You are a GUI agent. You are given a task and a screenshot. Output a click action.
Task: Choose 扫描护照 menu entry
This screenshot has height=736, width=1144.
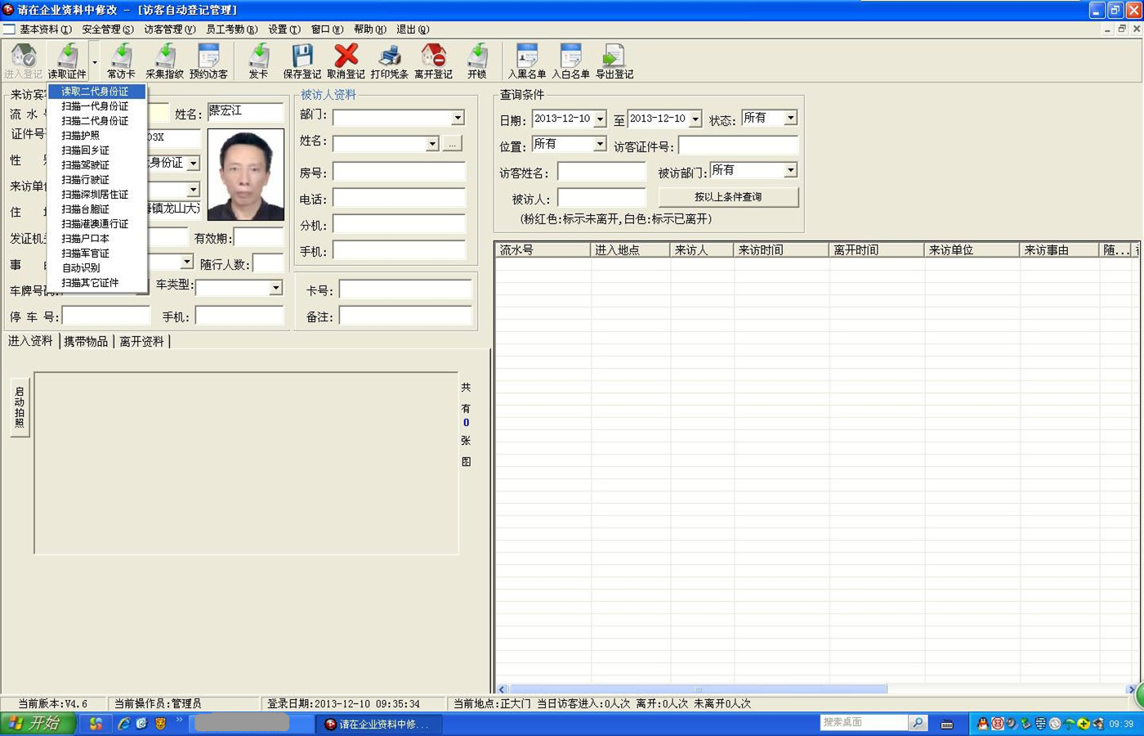coord(96,136)
